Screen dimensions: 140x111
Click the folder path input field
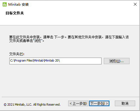tap(55, 61)
